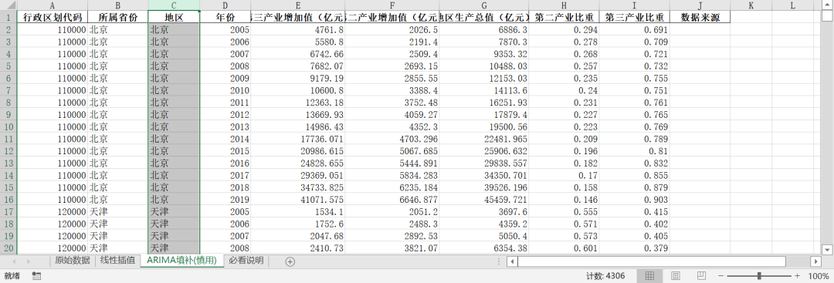Select column G header
834x283 pixels.
pos(484,5)
